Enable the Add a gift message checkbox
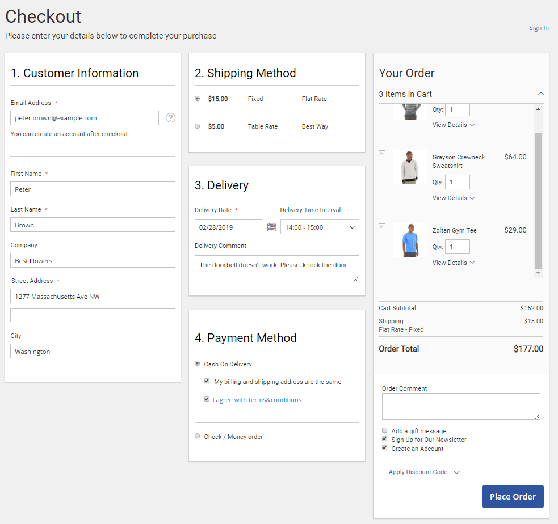 tap(385, 430)
